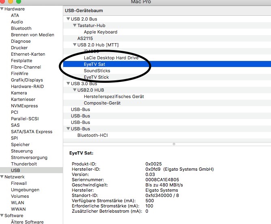Select ATA in the Hardware sidebar
The image size is (271, 224).
point(15,15)
